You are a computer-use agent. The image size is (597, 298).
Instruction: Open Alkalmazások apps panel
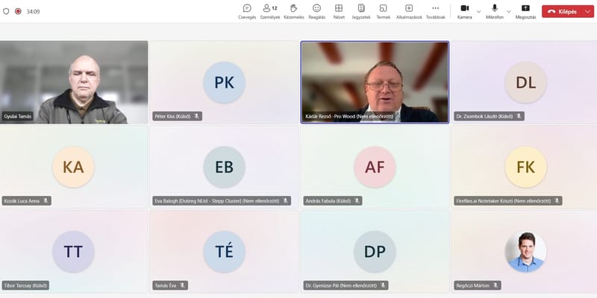[409, 11]
